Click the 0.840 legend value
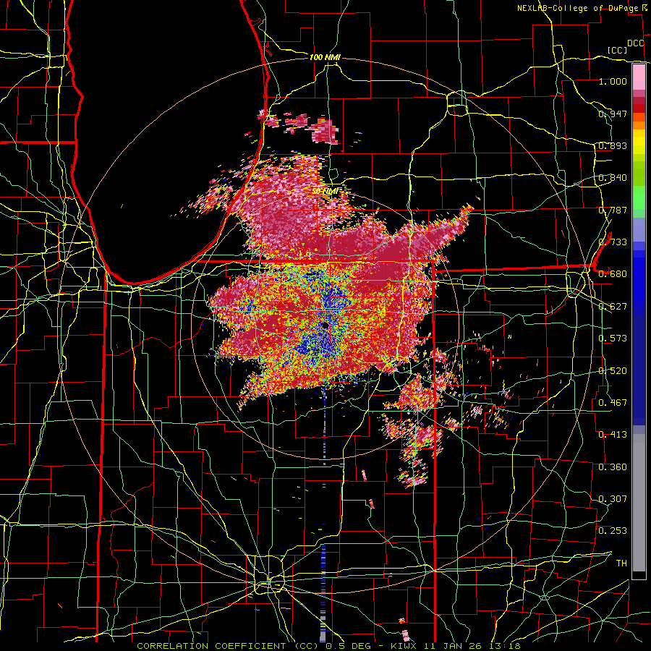Viewport: 651px width, 651px height. pyautogui.click(x=613, y=177)
